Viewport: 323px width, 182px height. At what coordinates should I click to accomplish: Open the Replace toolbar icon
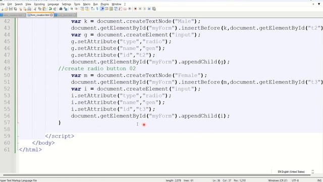click(x=66, y=9)
